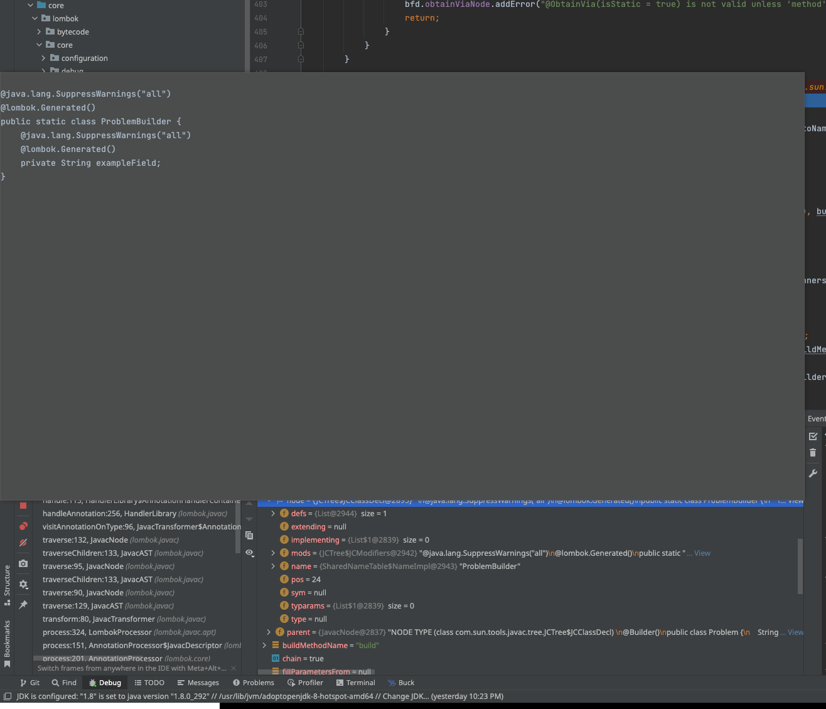Open the Find tool tab
826x709 pixels.
coord(64,683)
